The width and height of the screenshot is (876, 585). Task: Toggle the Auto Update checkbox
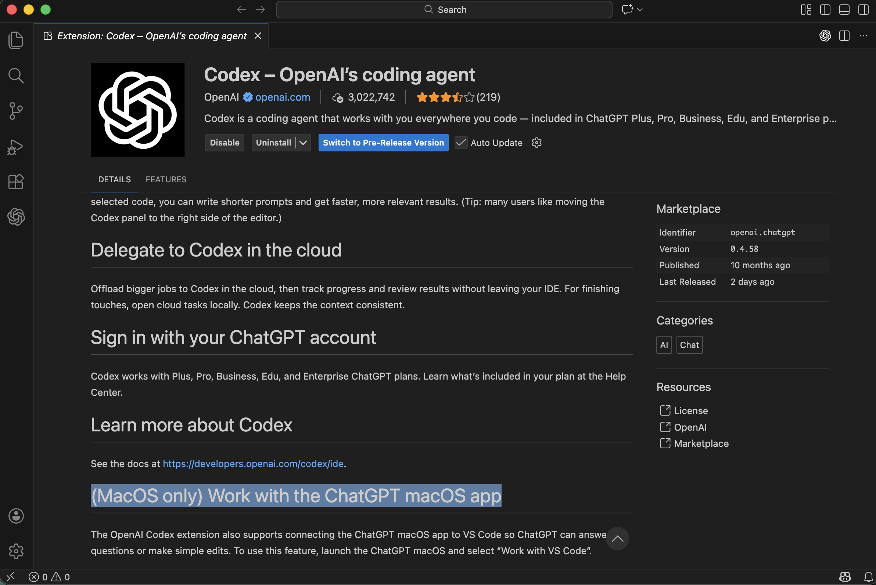point(461,143)
